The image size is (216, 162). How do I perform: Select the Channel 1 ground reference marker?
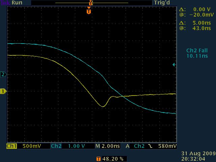tap(3, 91)
